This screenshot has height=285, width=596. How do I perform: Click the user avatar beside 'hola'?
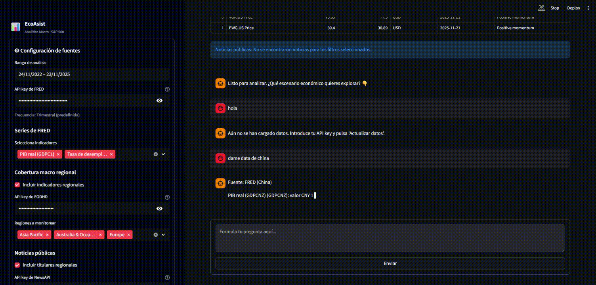220,108
